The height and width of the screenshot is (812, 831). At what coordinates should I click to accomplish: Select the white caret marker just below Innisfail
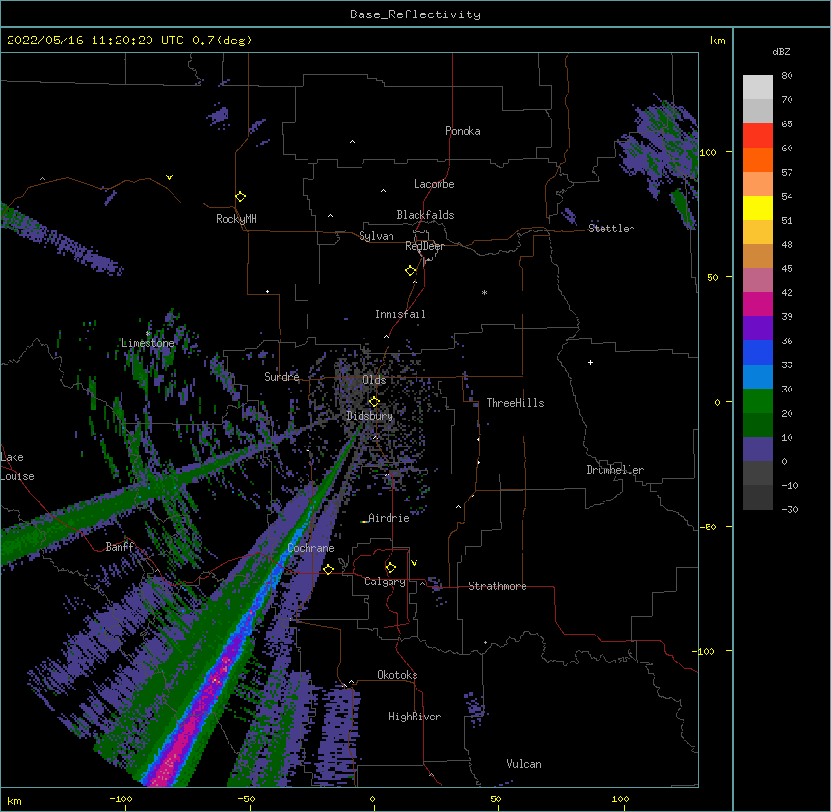click(x=386, y=336)
